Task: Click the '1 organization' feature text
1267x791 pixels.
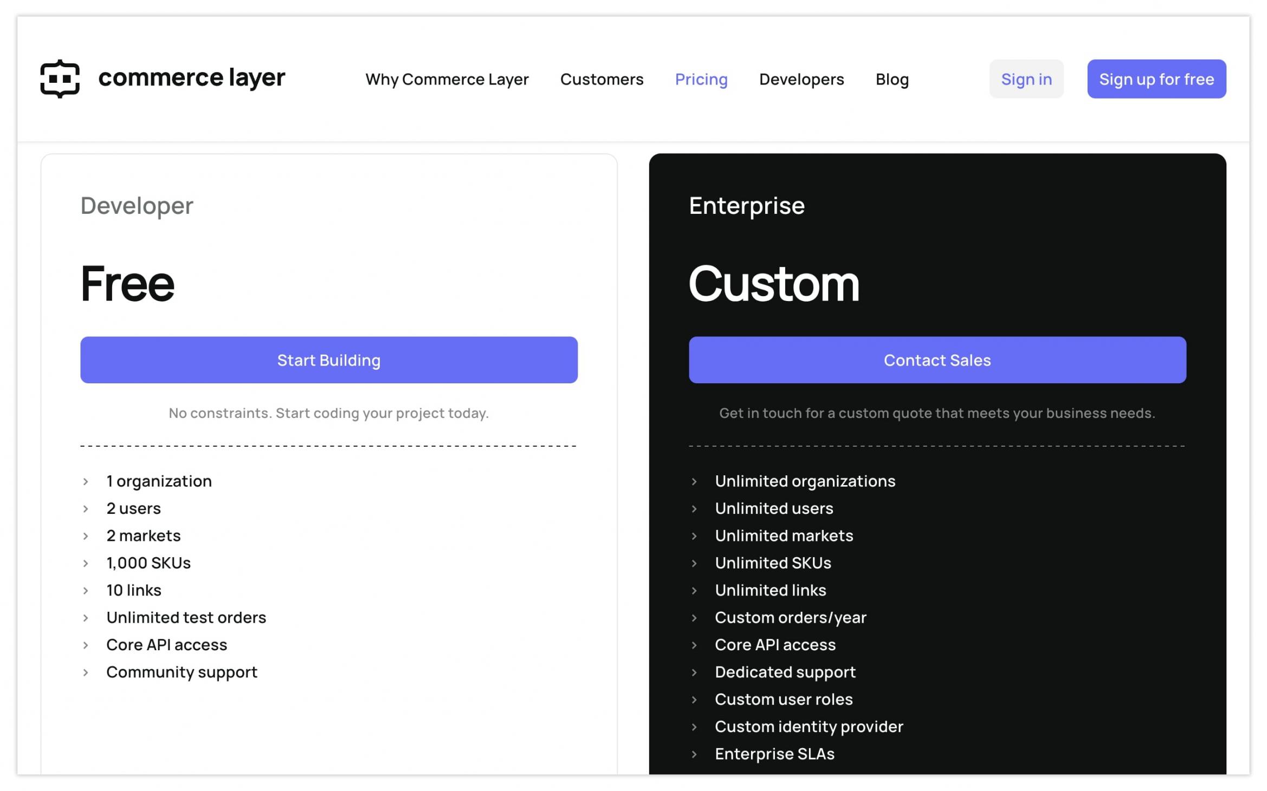Action: click(159, 481)
